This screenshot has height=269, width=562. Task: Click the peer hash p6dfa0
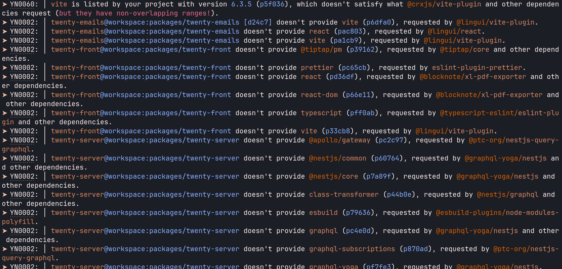379,23
